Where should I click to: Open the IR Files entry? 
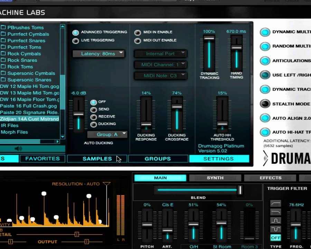tap(10, 126)
